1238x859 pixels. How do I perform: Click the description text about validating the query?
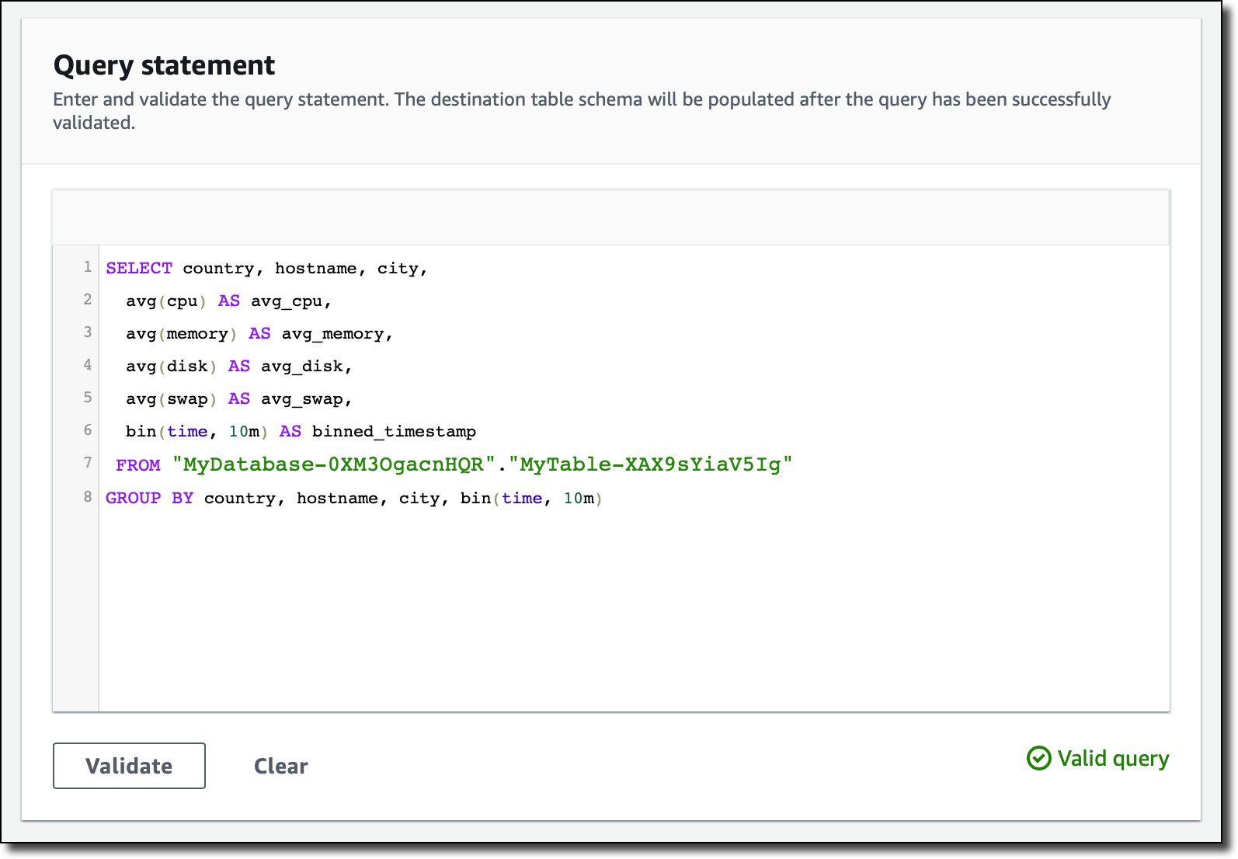pos(582,111)
